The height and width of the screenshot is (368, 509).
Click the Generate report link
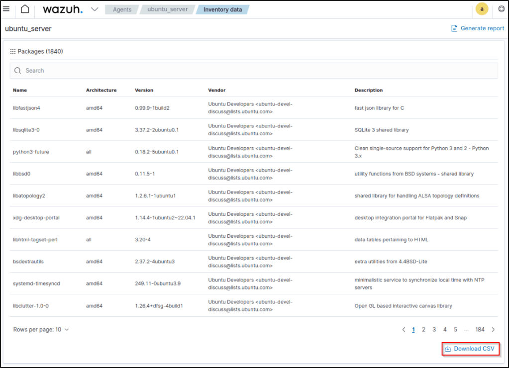(482, 28)
